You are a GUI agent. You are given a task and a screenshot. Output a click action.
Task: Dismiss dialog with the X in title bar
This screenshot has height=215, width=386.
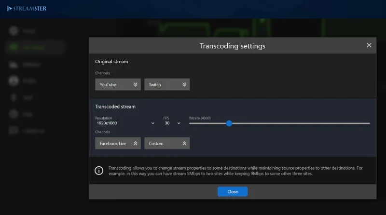click(369, 45)
